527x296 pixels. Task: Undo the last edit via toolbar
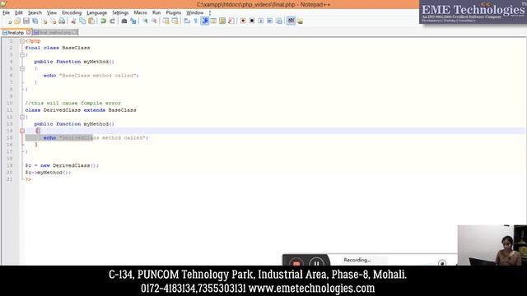pos(103,21)
